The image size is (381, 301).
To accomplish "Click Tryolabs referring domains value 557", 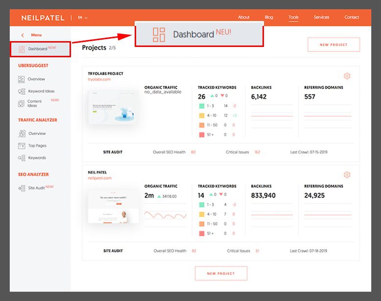I will tap(310, 97).
